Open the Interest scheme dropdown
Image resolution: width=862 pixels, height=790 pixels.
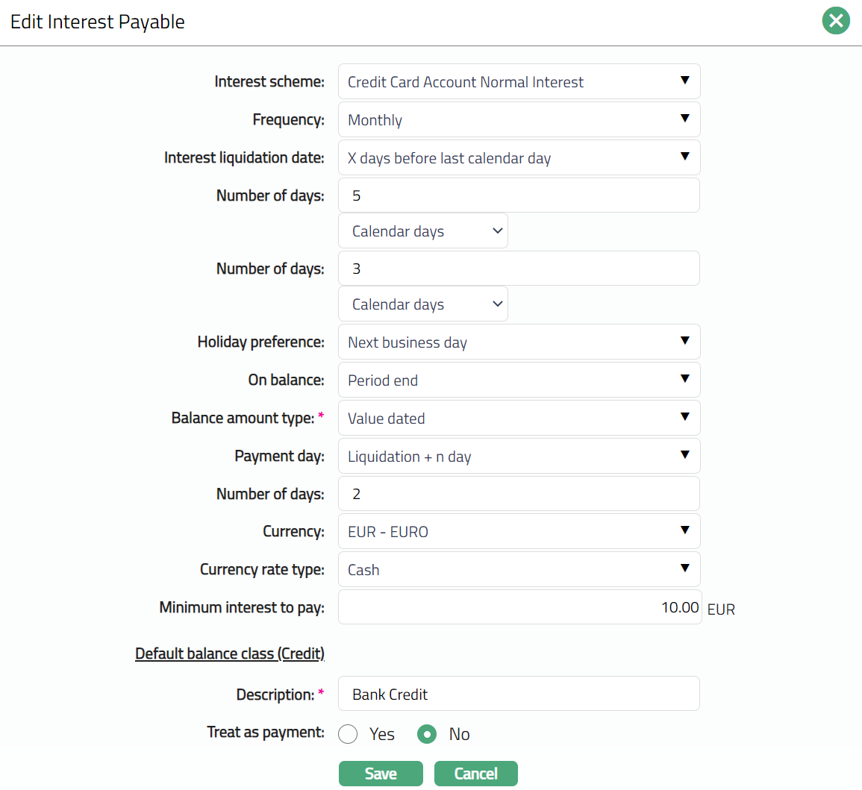pos(519,82)
